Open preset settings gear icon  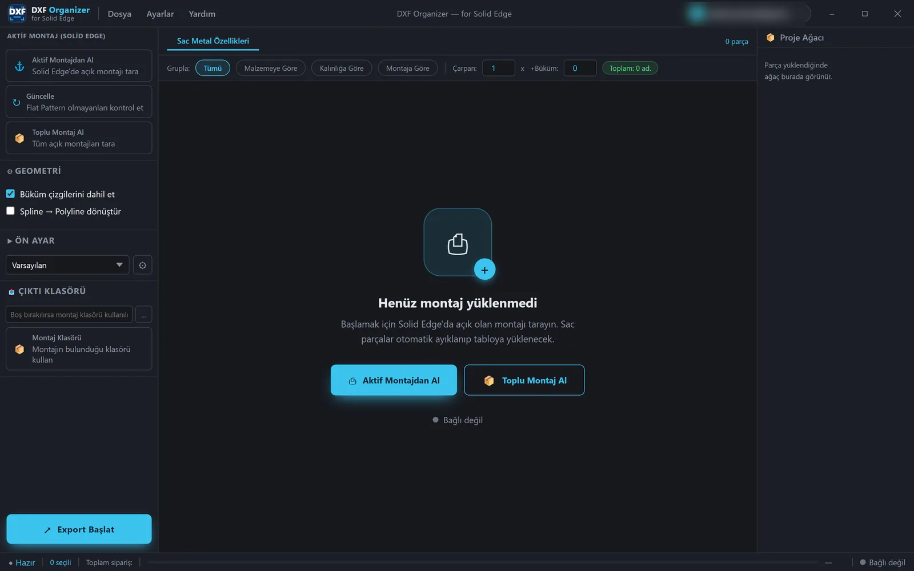coord(143,265)
